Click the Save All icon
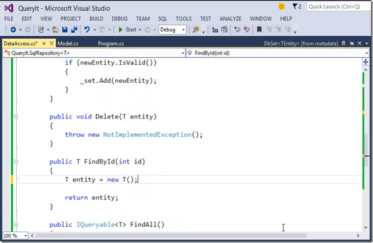This screenshot has height=243, width=373. pyautogui.click(x=74, y=30)
